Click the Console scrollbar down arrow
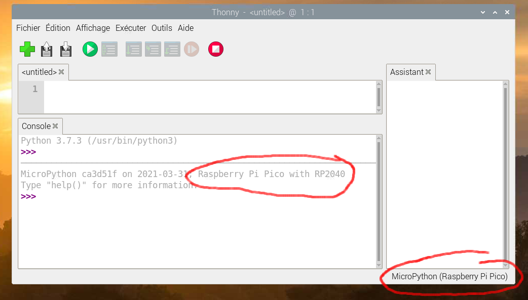The width and height of the screenshot is (528, 300). [379, 266]
